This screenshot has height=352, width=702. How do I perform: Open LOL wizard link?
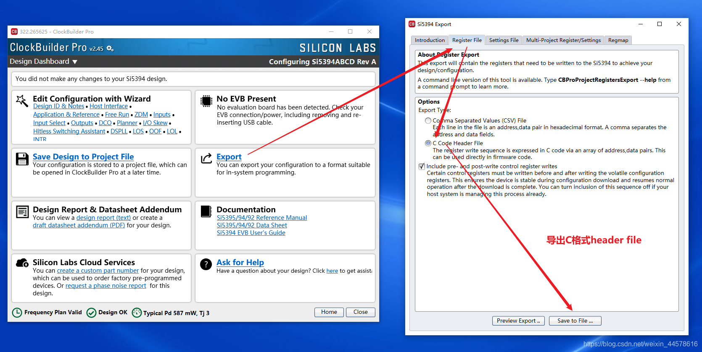point(172,131)
